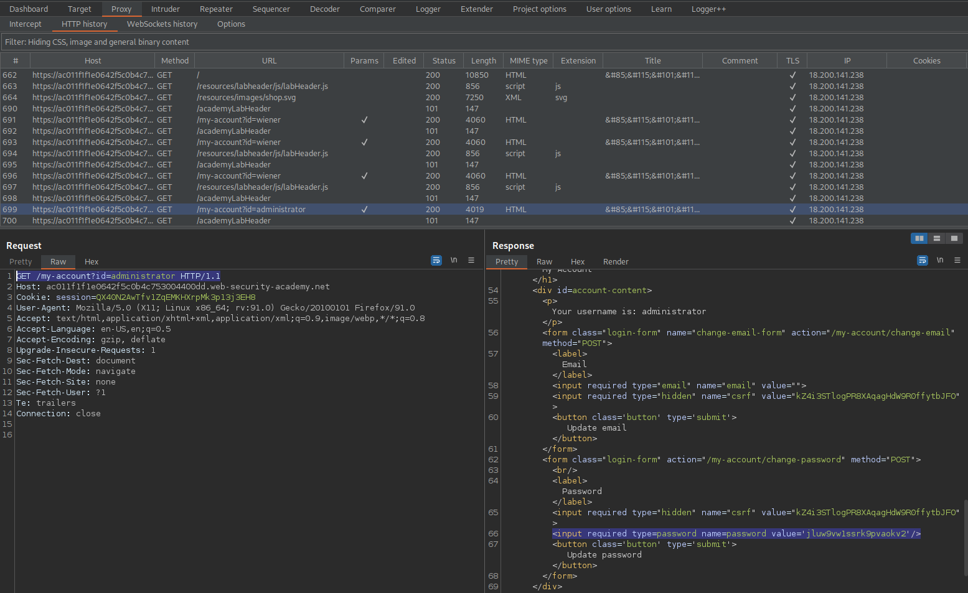This screenshot has width=968, height=593.
Task: Switch Response view to Raw tab
Action: click(x=544, y=261)
